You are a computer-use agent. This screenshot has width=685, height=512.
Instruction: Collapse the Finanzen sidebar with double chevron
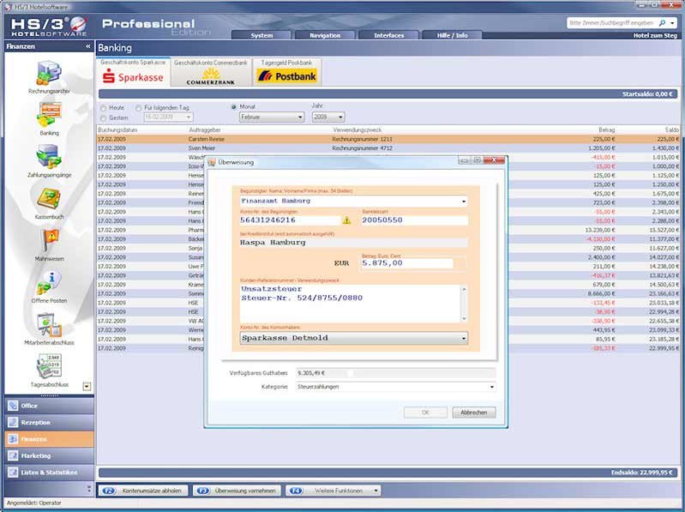(x=88, y=46)
